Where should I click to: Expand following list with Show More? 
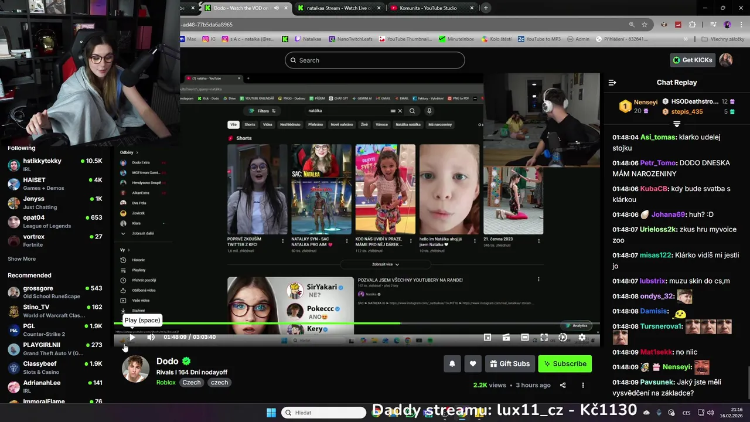tap(22, 258)
